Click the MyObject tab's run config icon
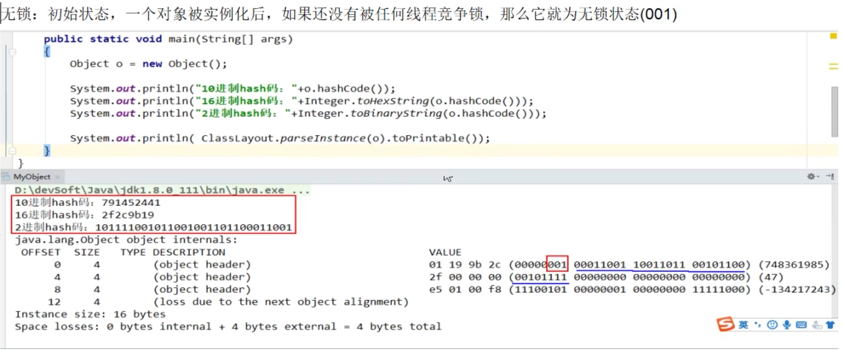843x350 pixels. 6,177
